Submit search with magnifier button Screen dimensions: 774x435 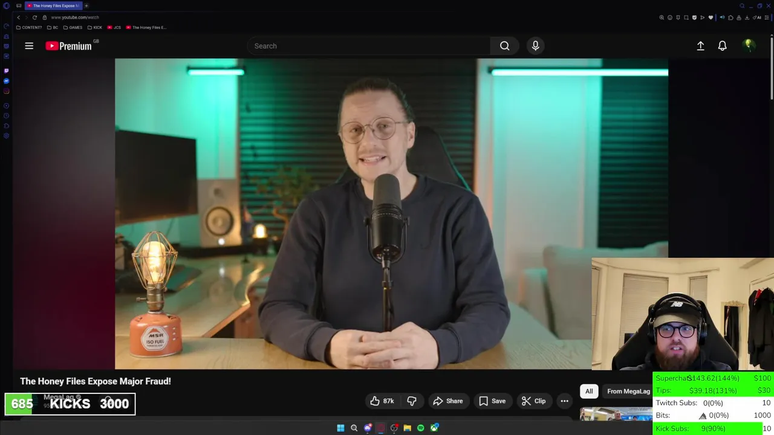[x=504, y=46]
